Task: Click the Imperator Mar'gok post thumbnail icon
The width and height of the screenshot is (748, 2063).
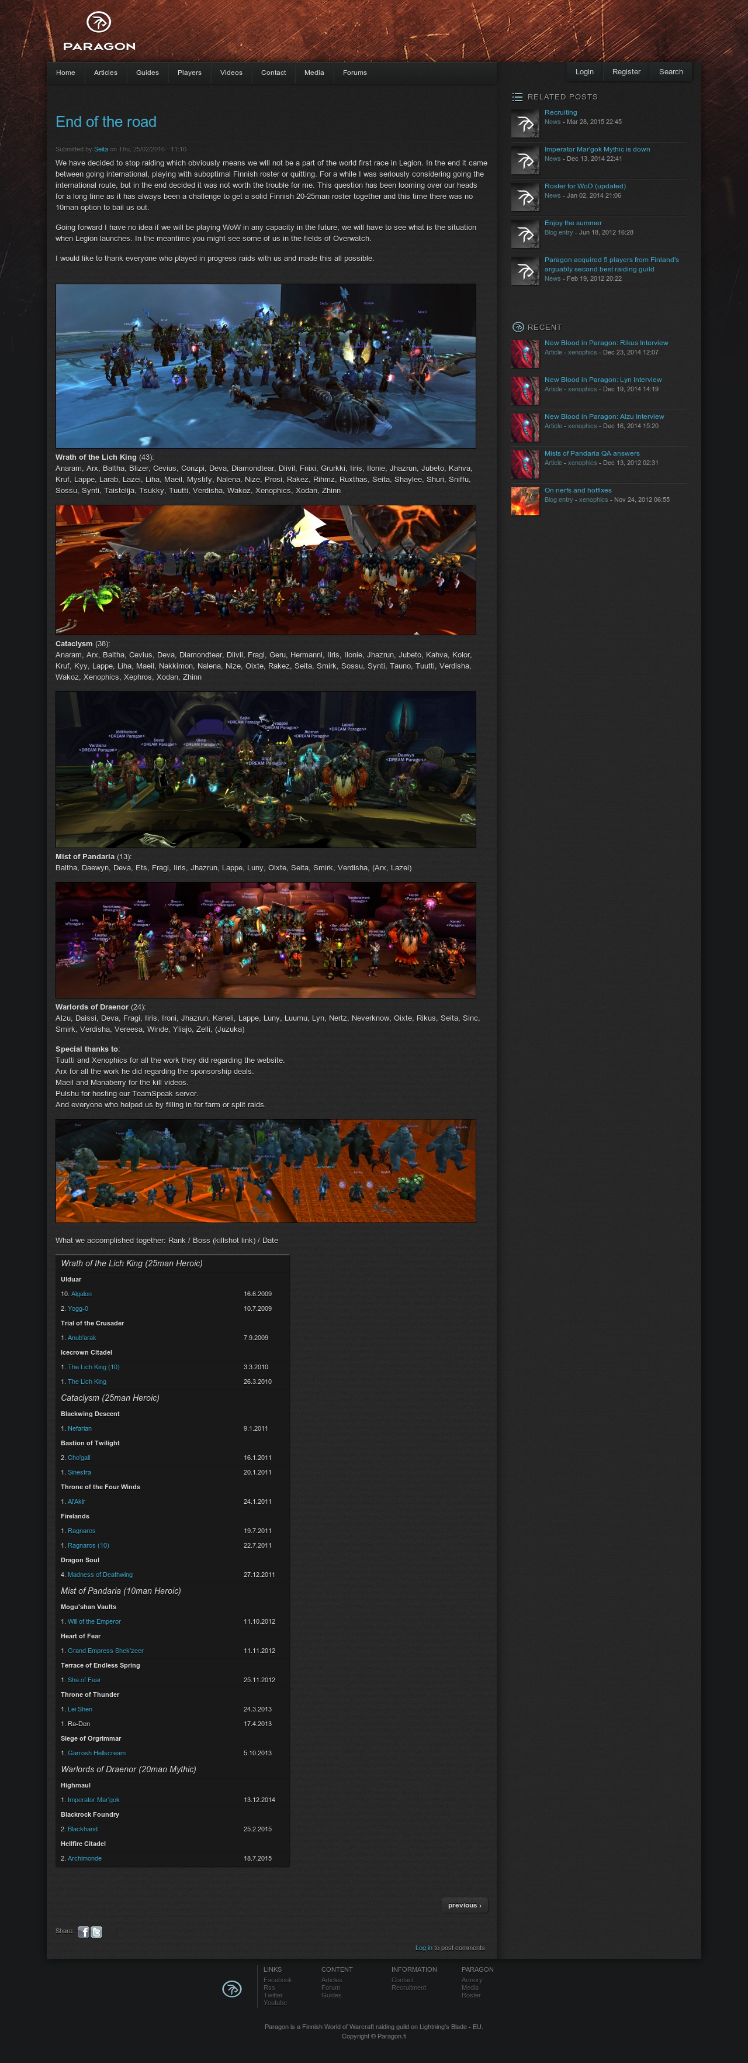Action: click(x=525, y=161)
